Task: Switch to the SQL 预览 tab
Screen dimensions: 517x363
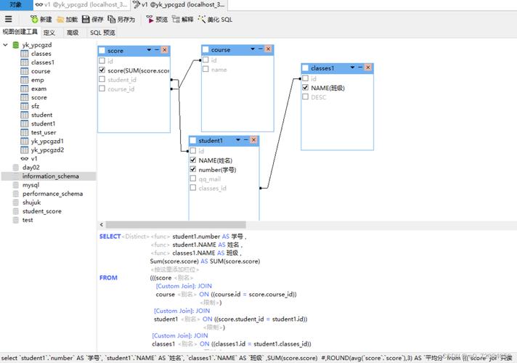Action: 102,33
